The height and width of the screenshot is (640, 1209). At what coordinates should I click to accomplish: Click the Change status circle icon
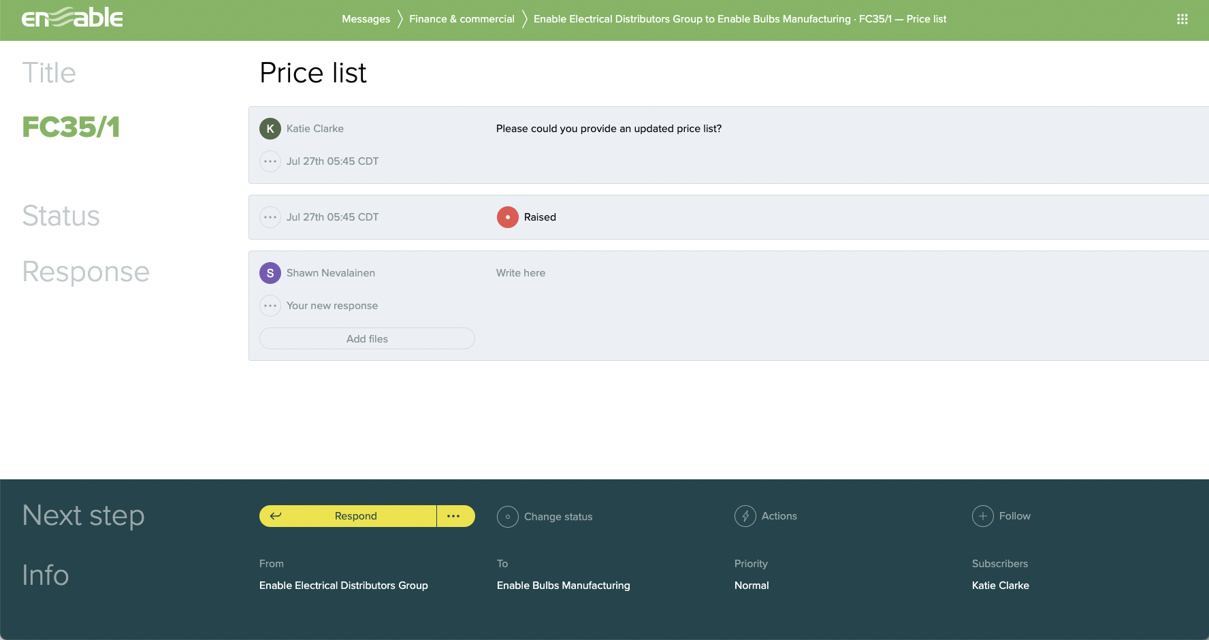click(x=508, y=517)
